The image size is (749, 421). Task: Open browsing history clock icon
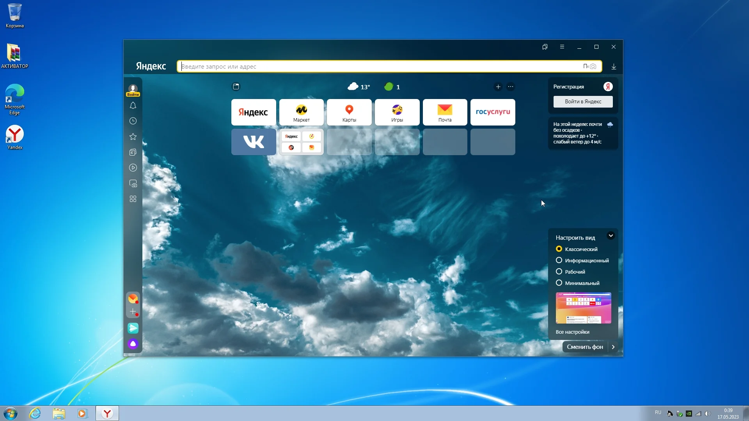coord(133,121)
